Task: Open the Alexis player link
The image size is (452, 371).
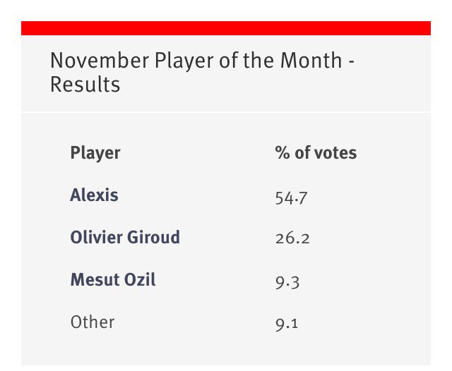Action: 94,195
